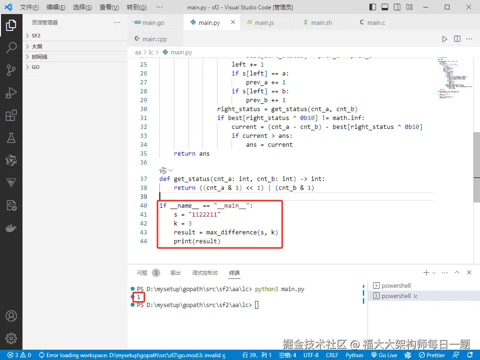Toggle the secondary side bar layout

tap(397, 7)
